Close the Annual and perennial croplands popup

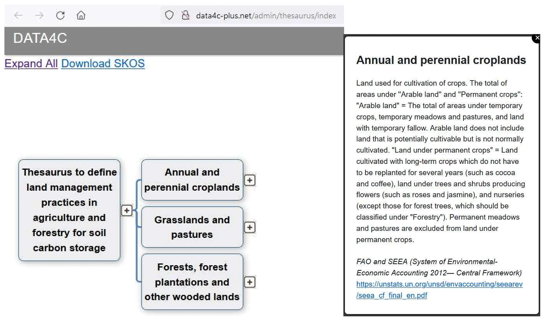(537, 38)
